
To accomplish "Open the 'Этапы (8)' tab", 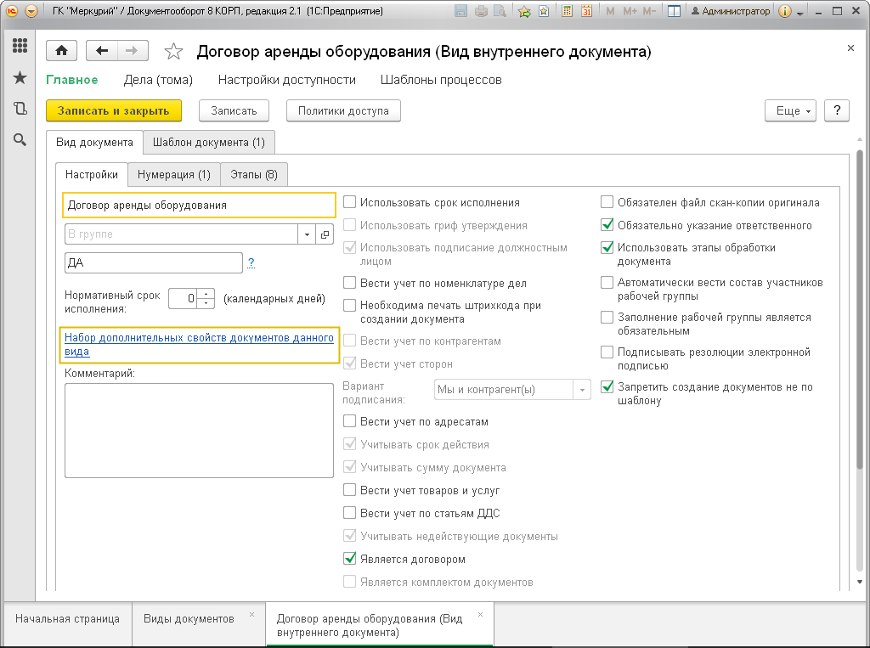I will pos(254,174).
